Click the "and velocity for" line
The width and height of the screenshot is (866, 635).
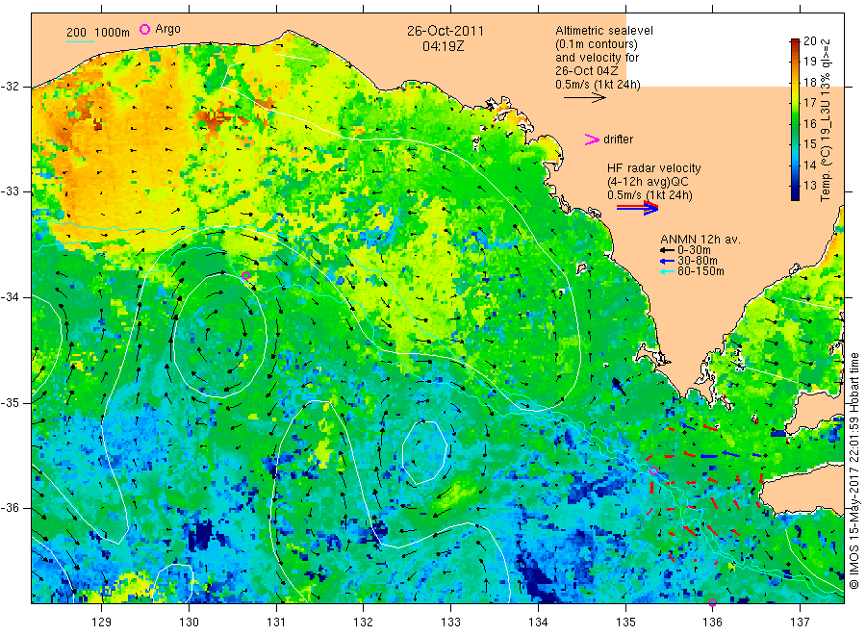click(598, 58)
